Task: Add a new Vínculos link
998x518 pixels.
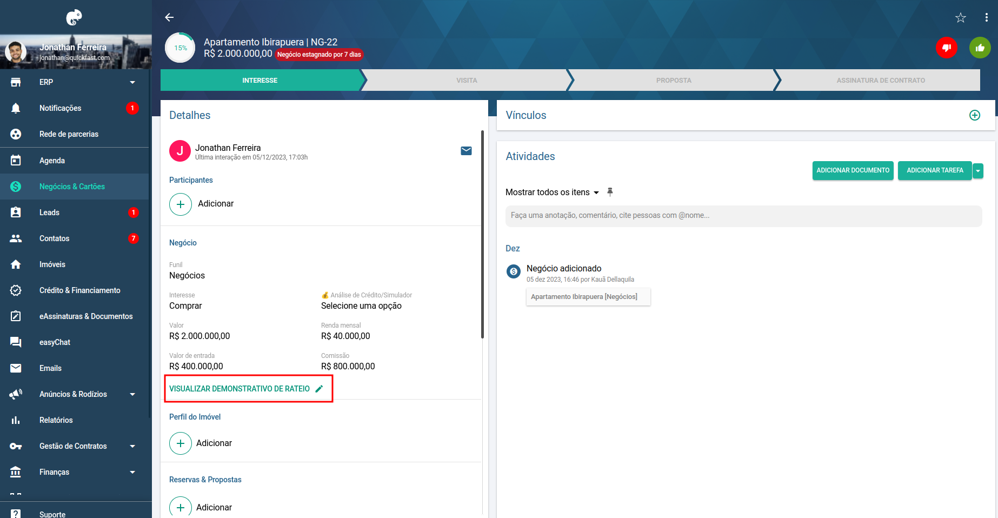Action: pos(975,115)
